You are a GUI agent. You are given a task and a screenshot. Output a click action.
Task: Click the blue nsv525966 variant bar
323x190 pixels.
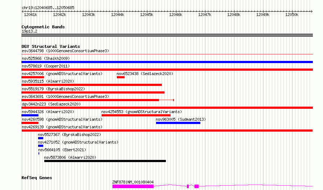click(167, 62)
